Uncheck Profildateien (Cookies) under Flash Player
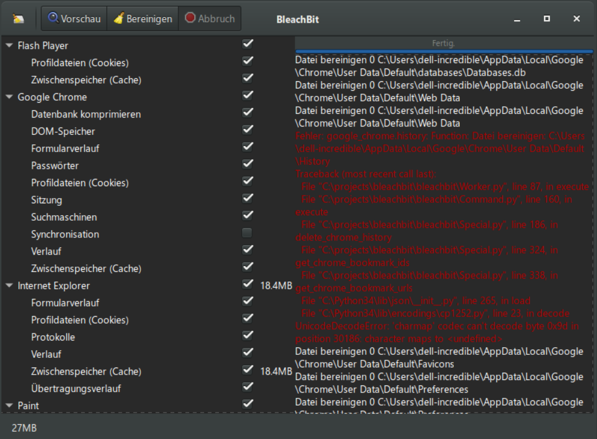The image size is (597, 439). pos(246,62)
